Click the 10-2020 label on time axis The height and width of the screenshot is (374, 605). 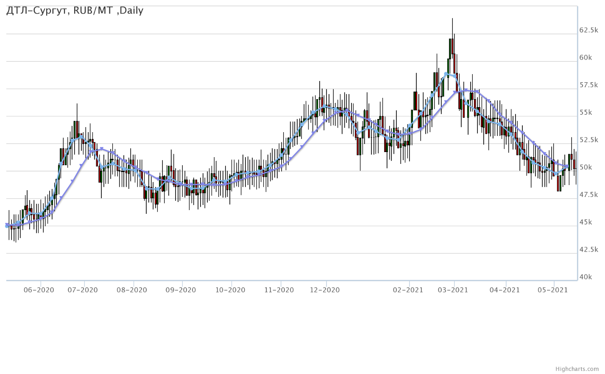[230, 290]
